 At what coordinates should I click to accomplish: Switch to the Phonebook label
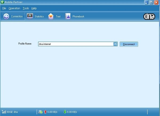tap(78, 17)
